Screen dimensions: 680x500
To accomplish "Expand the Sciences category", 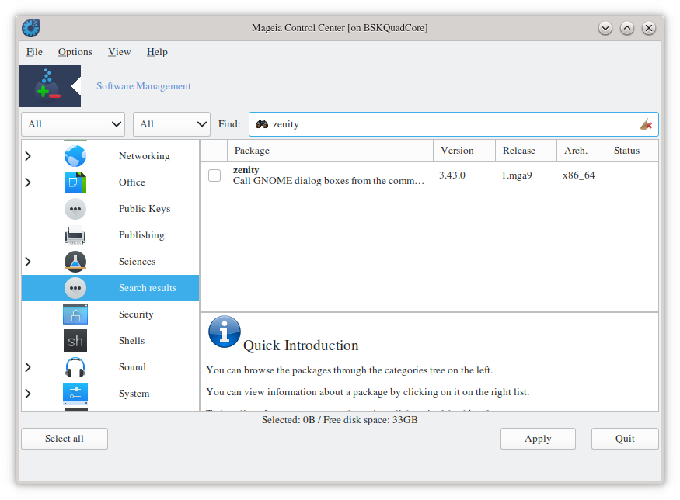I will click(x=28, y=262).
